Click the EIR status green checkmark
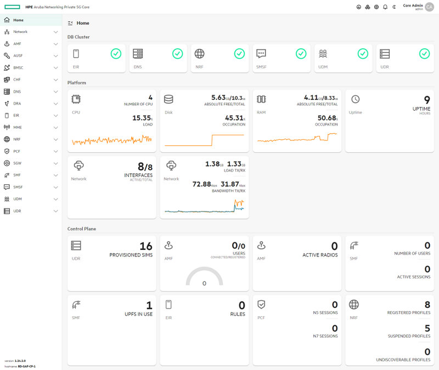The height and width of the screenshot is (370, 439). point(116,53)
